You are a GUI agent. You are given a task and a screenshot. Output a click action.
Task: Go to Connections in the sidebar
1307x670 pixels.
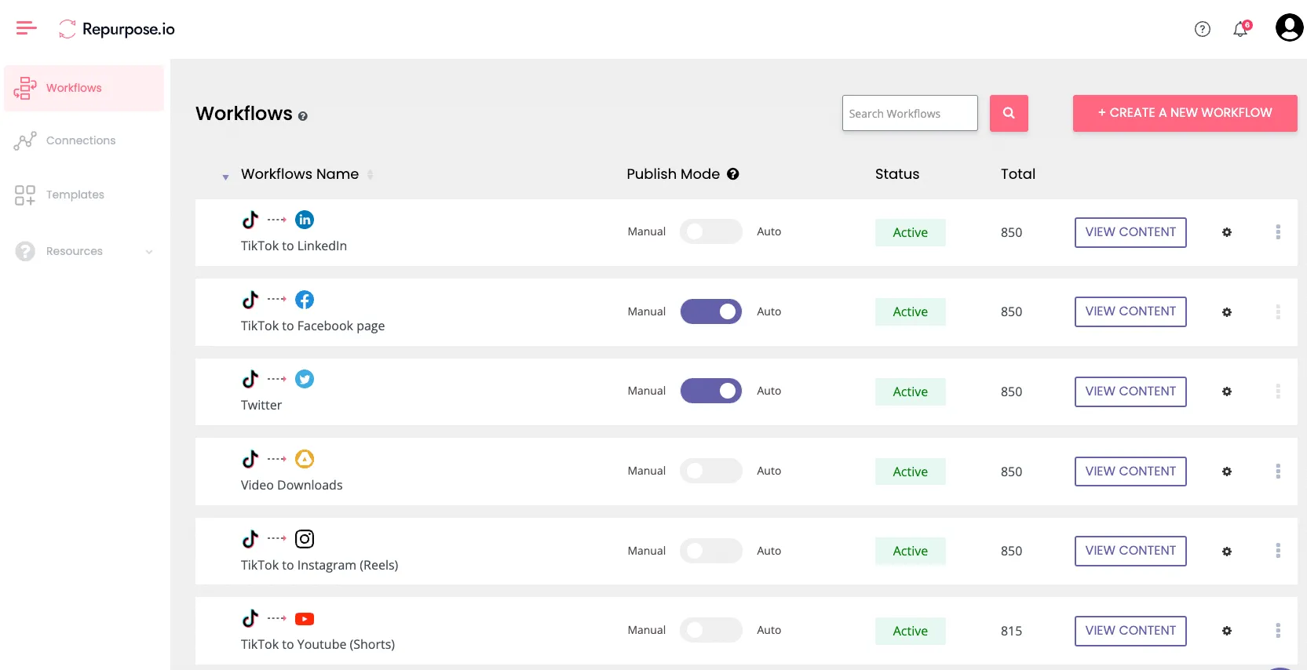point(81,140)
